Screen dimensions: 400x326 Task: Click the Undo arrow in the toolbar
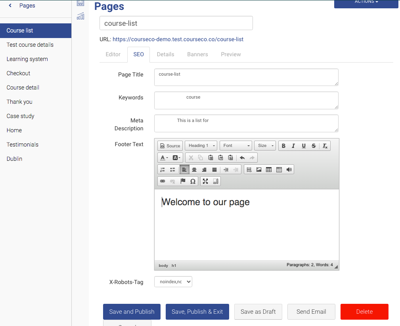(242, 158)
